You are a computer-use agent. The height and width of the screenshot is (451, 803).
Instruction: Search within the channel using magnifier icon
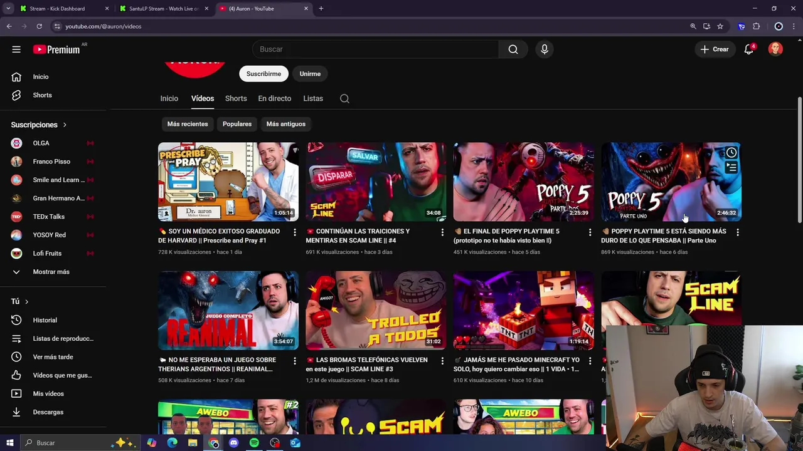344,98
